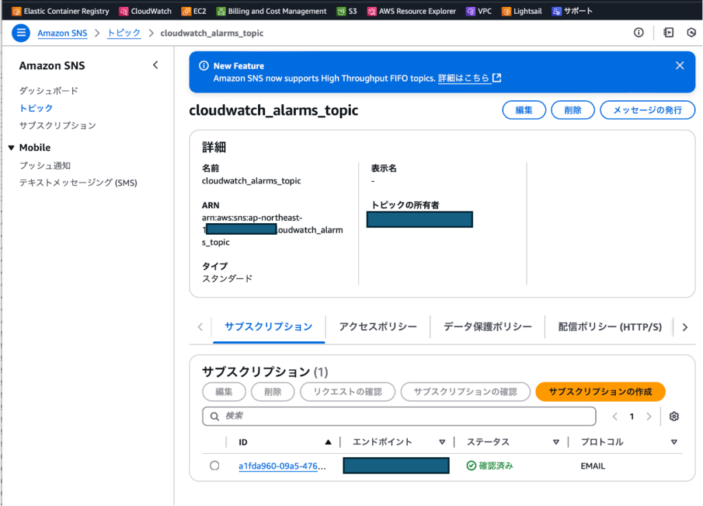703x506 pixels.
Task: Open テキストメッセージング (SMS) in sidebar
Action: (x=78, y=183)
